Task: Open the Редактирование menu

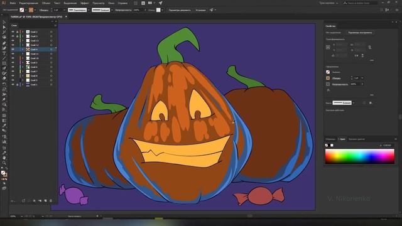Action: 29,3
